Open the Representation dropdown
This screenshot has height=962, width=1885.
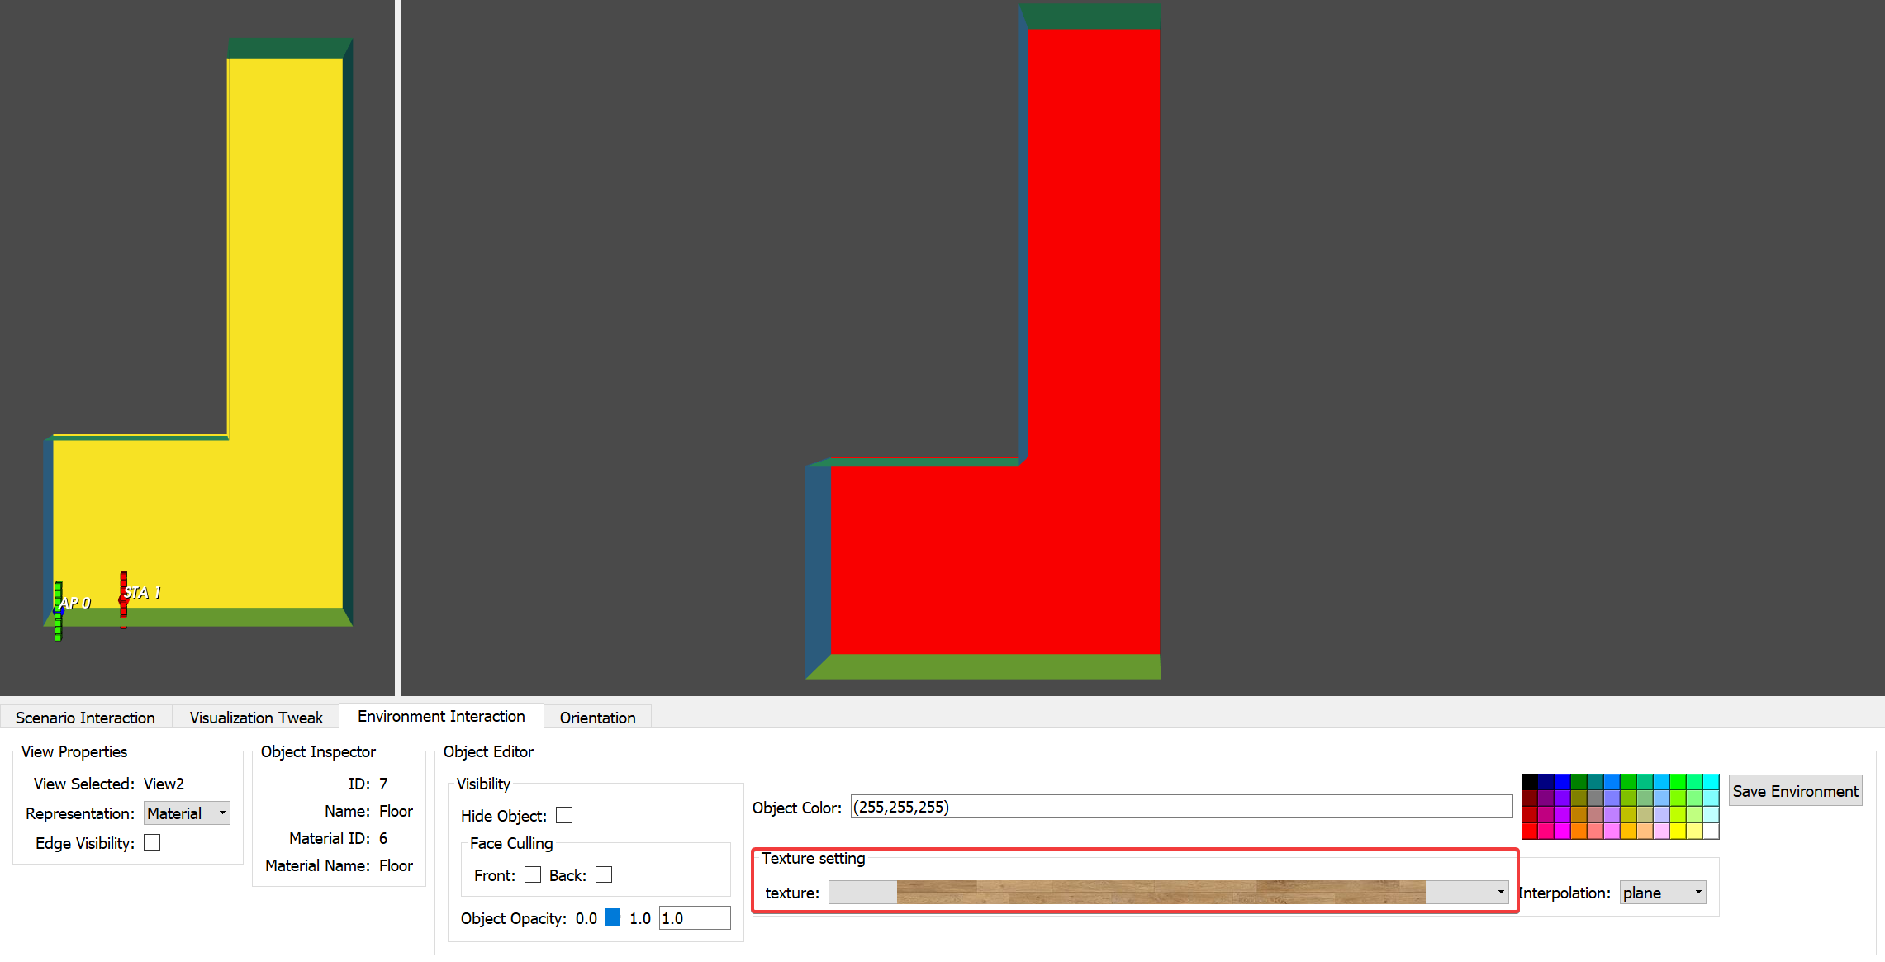[187, 813]
